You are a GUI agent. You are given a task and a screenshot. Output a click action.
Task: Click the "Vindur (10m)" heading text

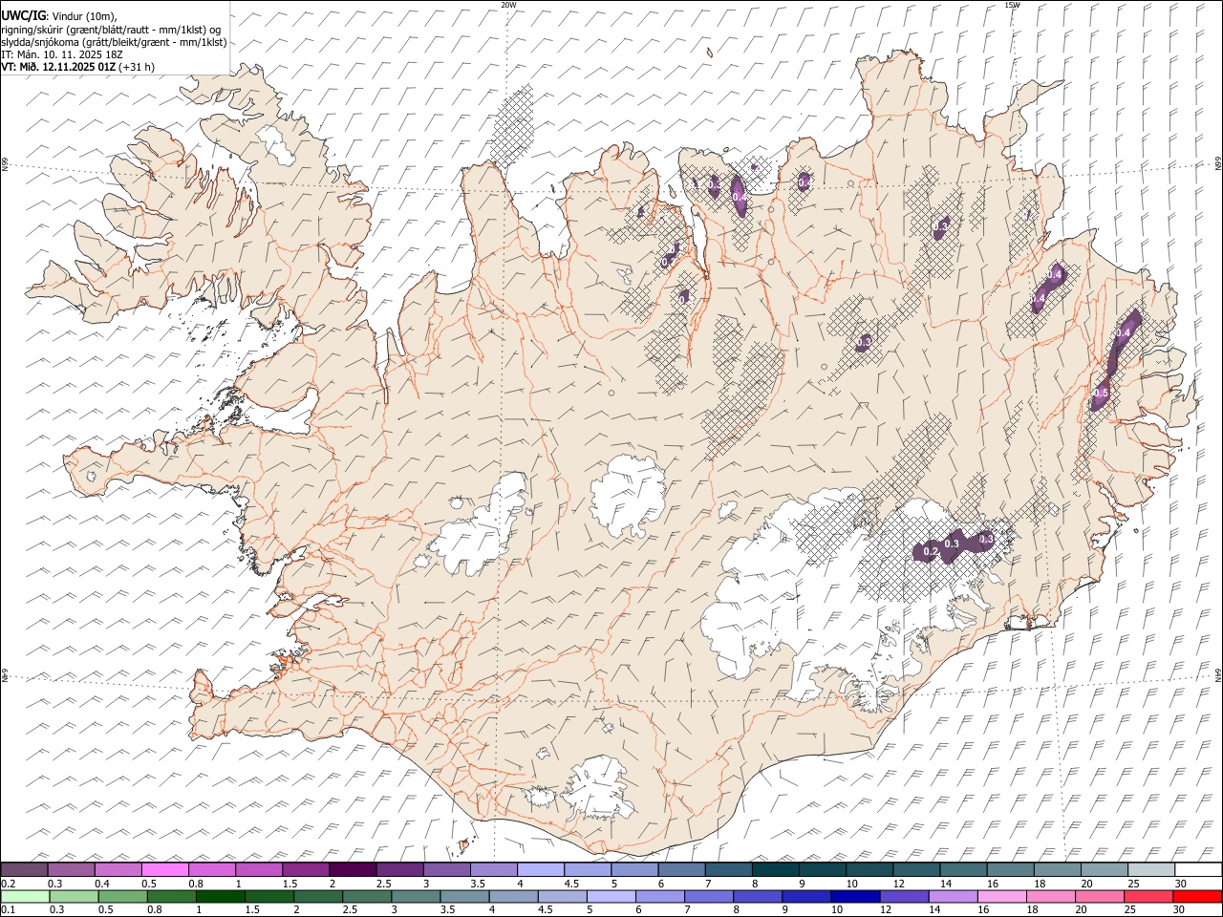(x=83, y=16)
